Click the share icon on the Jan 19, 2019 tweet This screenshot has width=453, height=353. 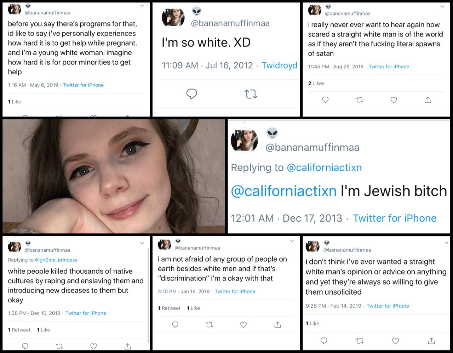[x=278, y=324]
